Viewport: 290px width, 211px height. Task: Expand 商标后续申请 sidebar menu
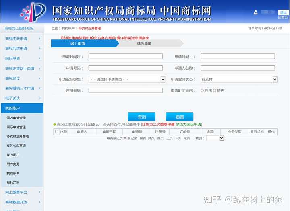point(22,49)
